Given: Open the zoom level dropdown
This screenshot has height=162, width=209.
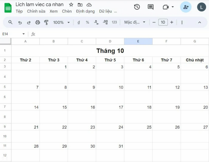Looking at the screenshot, I should [x=61, y=22].
